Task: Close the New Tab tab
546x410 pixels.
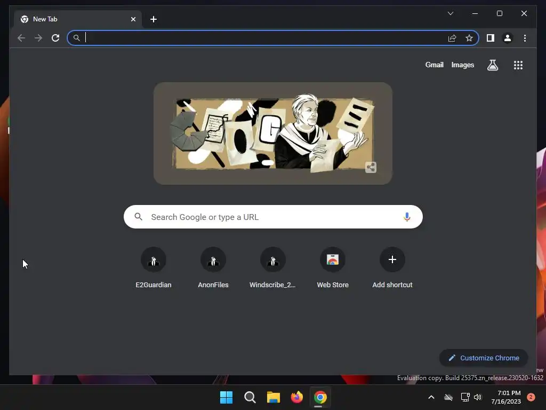Action: point(133,19)
